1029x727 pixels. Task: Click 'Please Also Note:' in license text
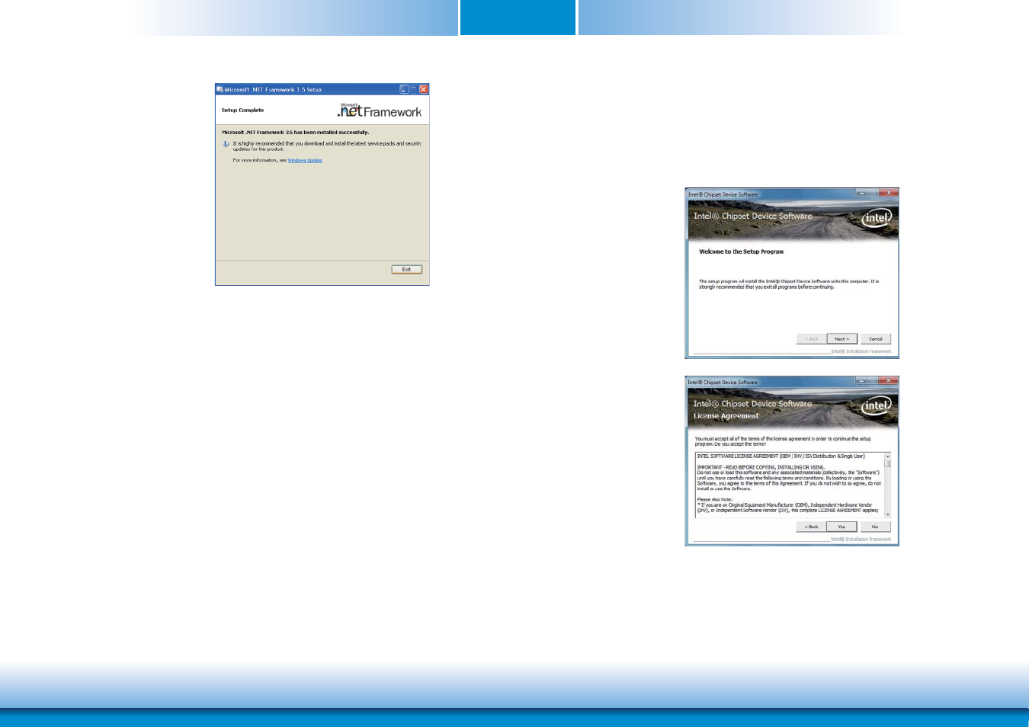point(714,499)
